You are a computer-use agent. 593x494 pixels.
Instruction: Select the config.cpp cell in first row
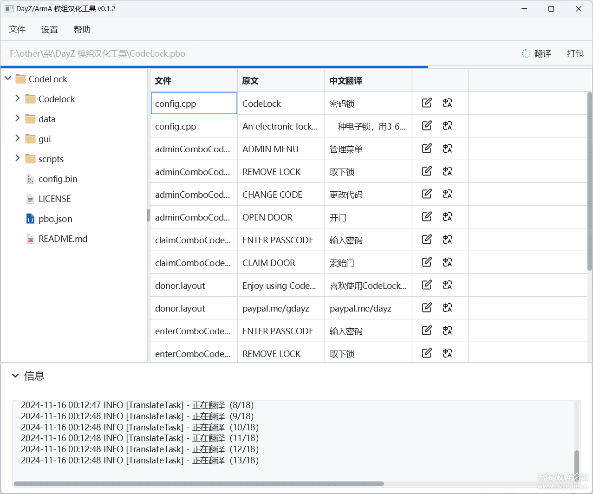click(194, 104)
